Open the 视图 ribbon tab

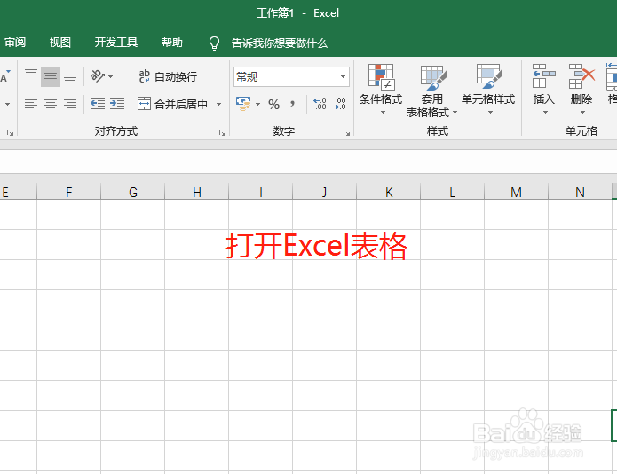point(59,42)
